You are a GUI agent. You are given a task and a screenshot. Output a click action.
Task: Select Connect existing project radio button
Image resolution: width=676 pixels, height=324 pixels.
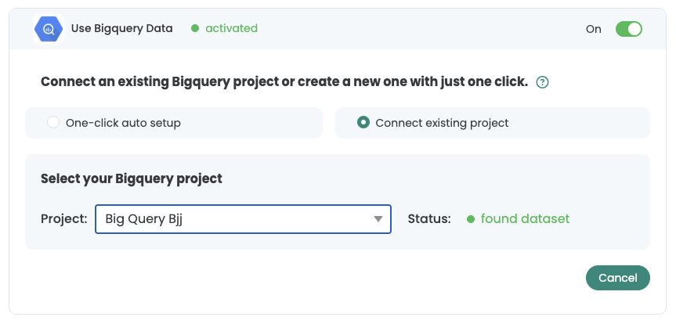(363, 122)
